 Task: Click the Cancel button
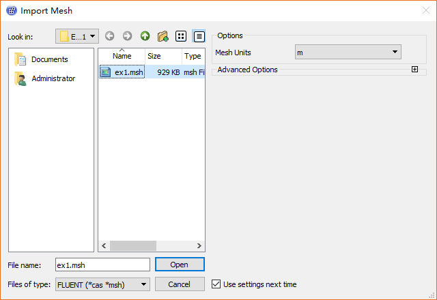pos(180,284)
